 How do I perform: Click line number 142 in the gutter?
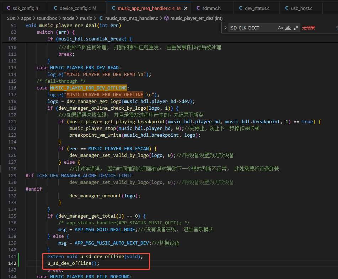click(x=12, y=263)
